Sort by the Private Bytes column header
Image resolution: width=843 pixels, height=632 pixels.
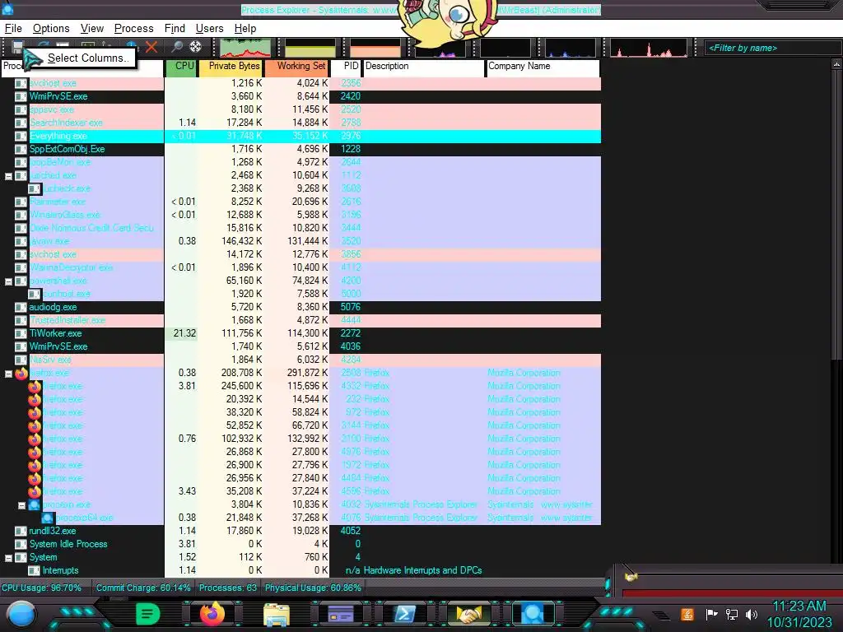pyautogui.click(x=231, y=67)
